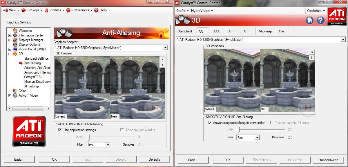Click the Digital Panel (DVI) 1 monitor icon
348x167 pixels.
click(15, 49)
